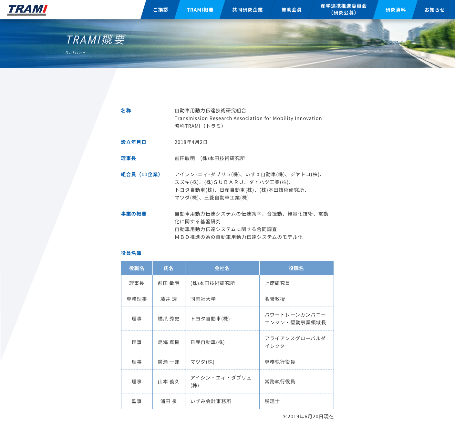This screenshot has width=455, height=436.
Task: Click the first 役職名 column header
Action: [x=137, y=268]
